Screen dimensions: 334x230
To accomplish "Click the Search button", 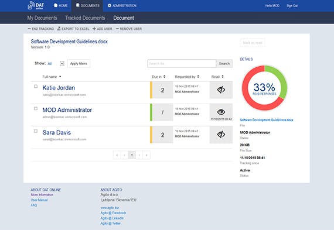I will tap(224, 63).
